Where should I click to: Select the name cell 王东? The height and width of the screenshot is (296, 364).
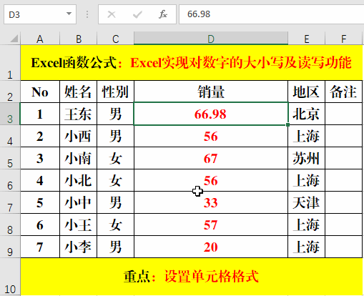(79, 114)
